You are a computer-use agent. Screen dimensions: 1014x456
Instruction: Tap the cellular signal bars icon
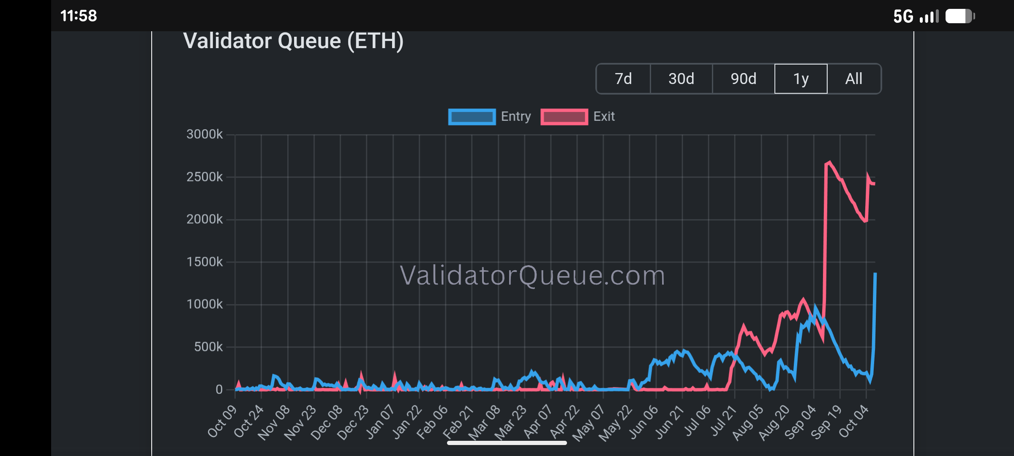[x=929, y=17]
